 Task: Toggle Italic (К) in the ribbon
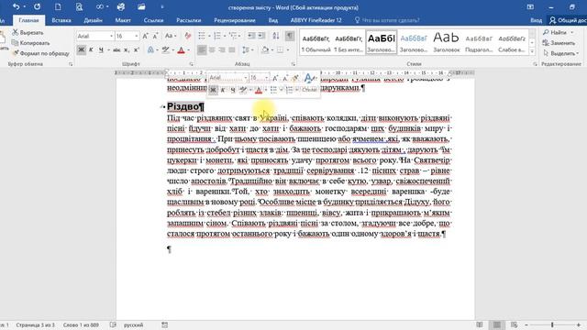91,49
